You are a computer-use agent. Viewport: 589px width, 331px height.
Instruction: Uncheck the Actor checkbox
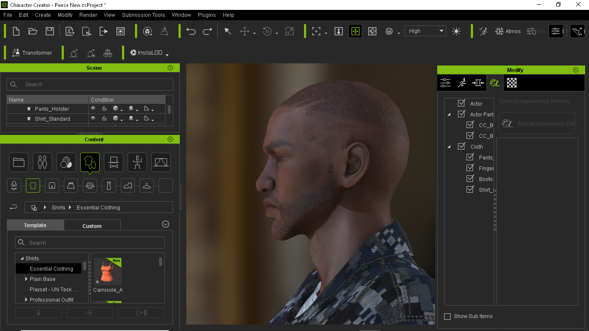[x=461, y=103]
